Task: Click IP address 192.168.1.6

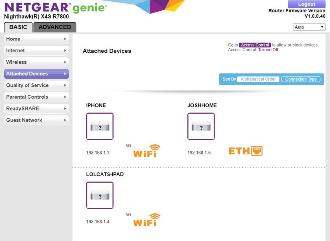Action: click(199, 153)
